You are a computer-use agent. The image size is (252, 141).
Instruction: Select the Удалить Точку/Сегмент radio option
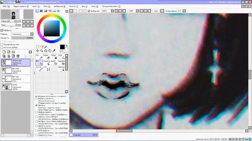pos(37,117)
